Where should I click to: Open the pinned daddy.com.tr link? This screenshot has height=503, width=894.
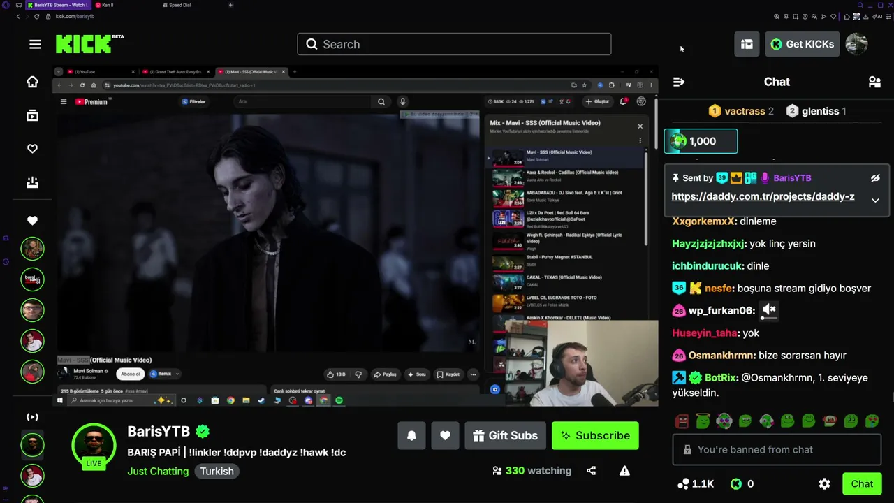pos(763,196)
